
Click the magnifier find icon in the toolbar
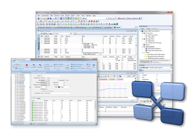71,21
